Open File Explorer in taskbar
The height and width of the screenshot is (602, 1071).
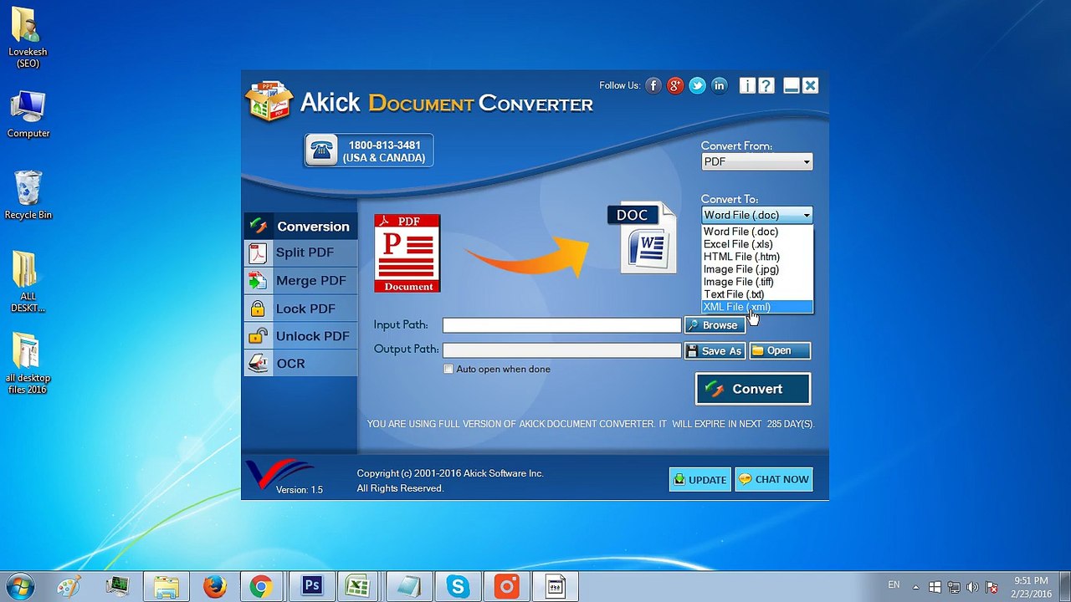coord(166,586)
